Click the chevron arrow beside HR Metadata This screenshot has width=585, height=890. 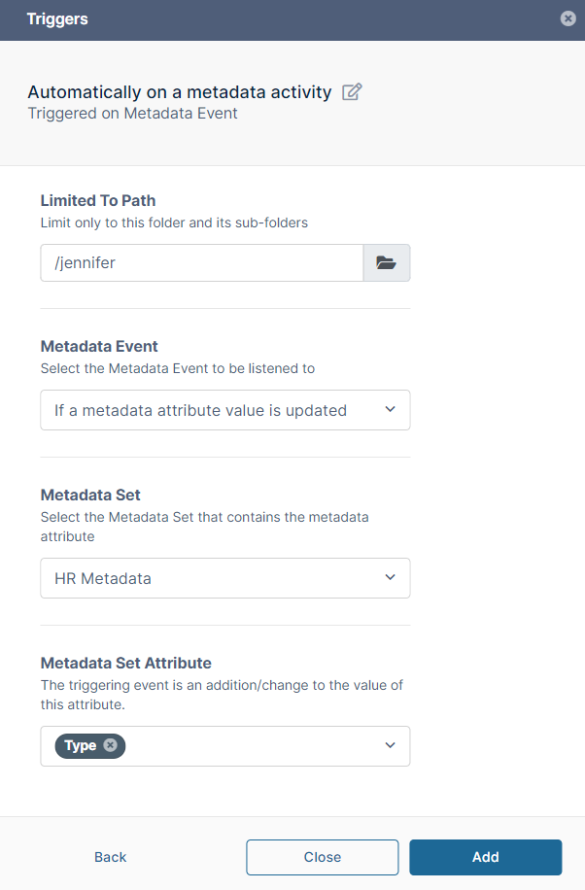(x=390, y=578)
